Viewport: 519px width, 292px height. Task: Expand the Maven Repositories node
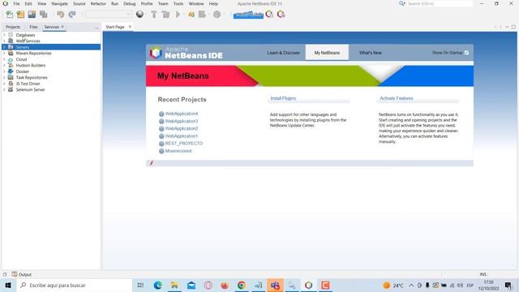click(x=4, y=53)
